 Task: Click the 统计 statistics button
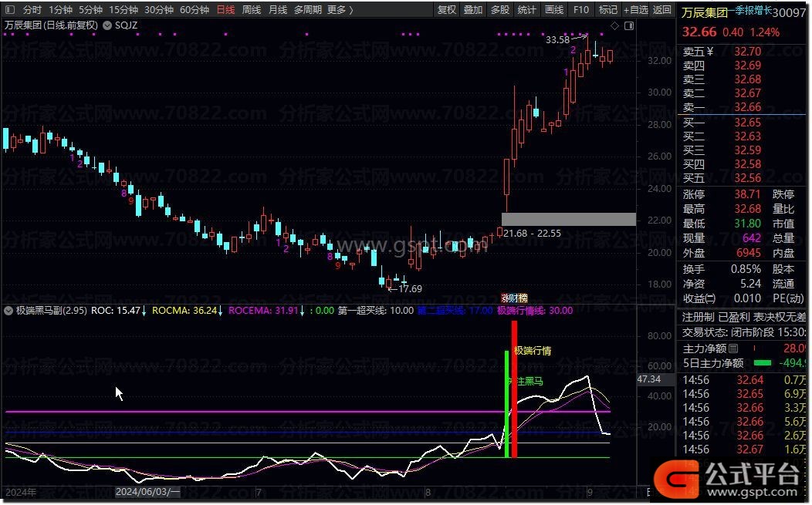click(526, 10)
